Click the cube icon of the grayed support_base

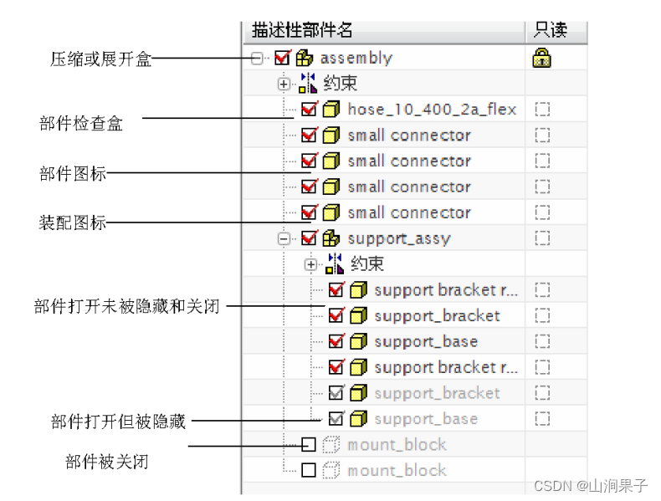(x=358, y=419)
